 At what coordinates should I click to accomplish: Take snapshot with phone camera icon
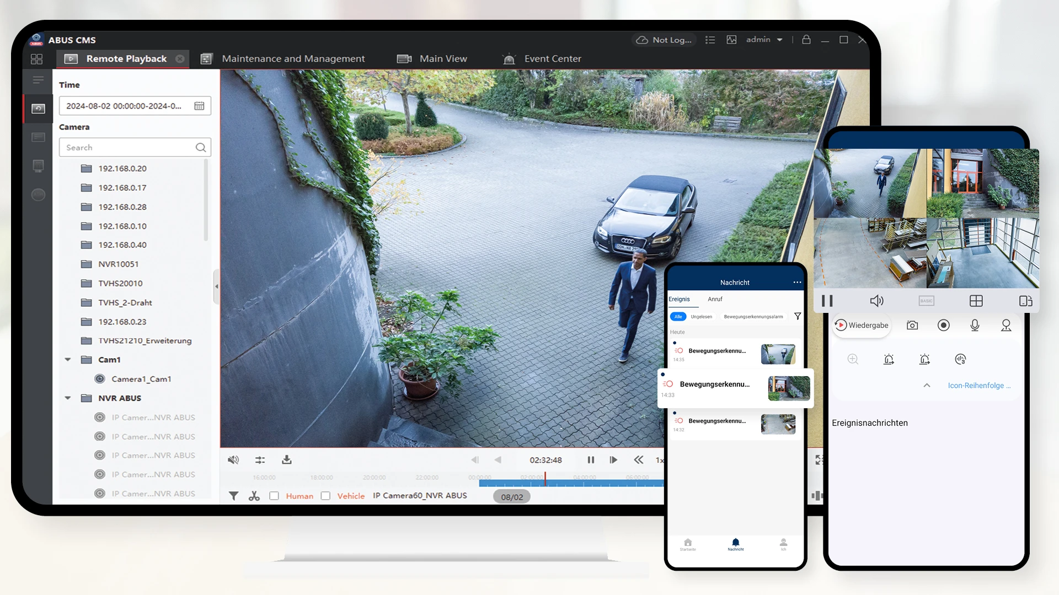(x=912, y=326)
